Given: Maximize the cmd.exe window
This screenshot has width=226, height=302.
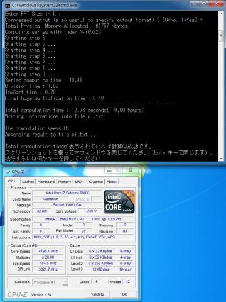Looking at the screenshot, I should pyautogui.click(x=205, y=4).
